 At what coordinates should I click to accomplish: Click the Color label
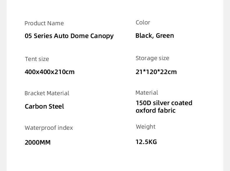pyautogui.click(x=143, y=22)
